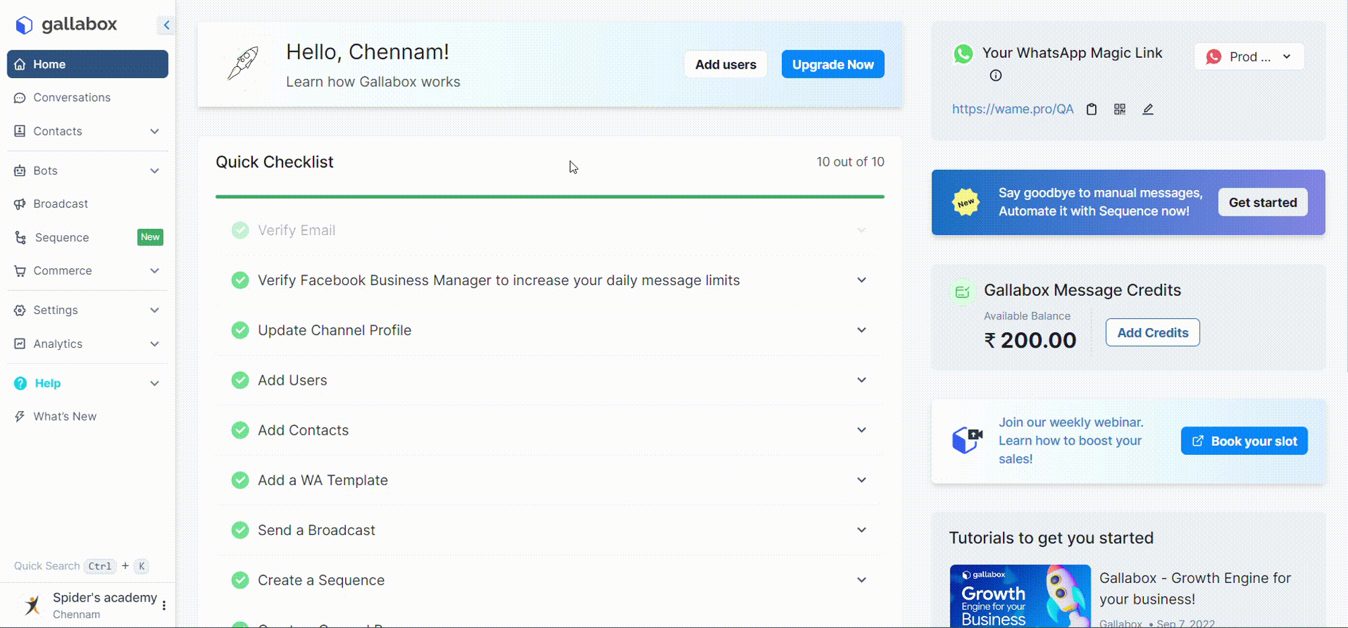Click the Add Users green check mark
1348x628 pixels.
240,380
